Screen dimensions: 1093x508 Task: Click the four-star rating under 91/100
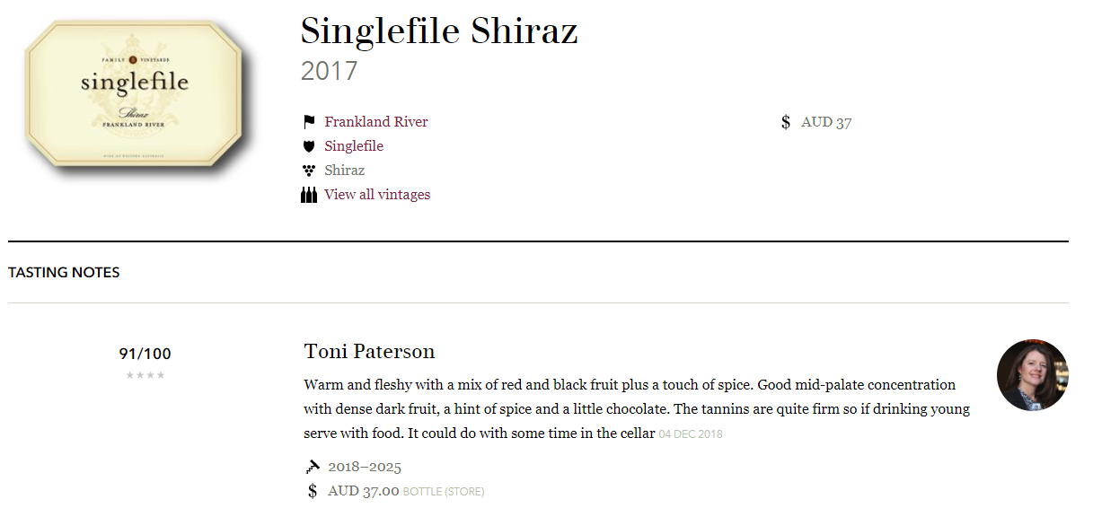pos(145,375)
